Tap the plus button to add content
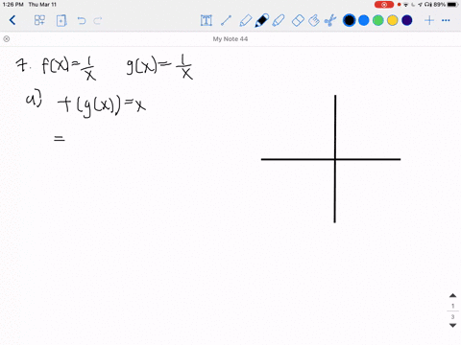 (x=429, y=20)
